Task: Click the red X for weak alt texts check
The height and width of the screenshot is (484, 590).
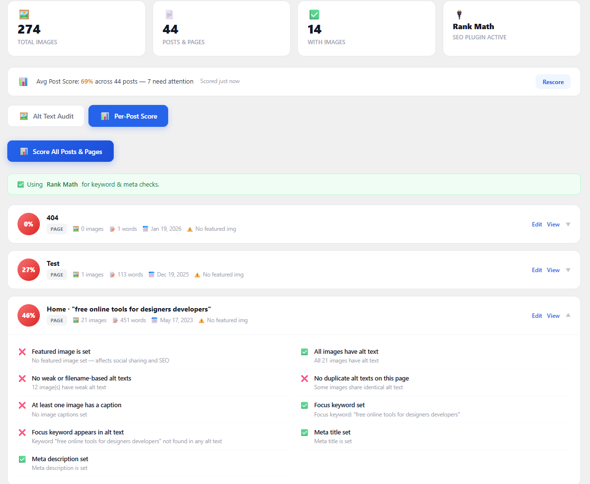Action: click(x=22, y=379)
